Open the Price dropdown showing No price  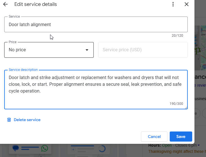coord(45,50)
